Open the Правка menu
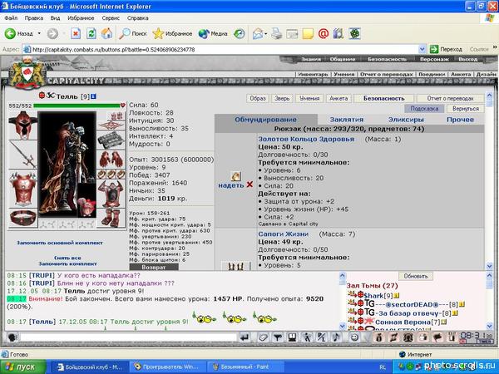Viewport: 499px width, 374px height. (34, 18)
